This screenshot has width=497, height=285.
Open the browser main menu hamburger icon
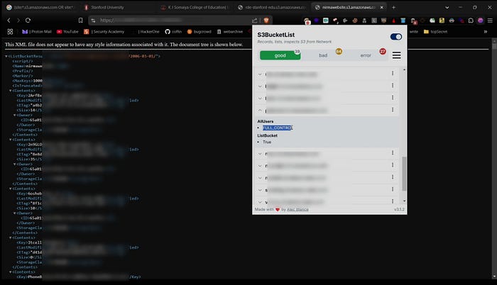pos(490,21)
